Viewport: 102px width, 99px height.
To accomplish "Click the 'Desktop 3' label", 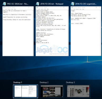I will click(70, 82).
